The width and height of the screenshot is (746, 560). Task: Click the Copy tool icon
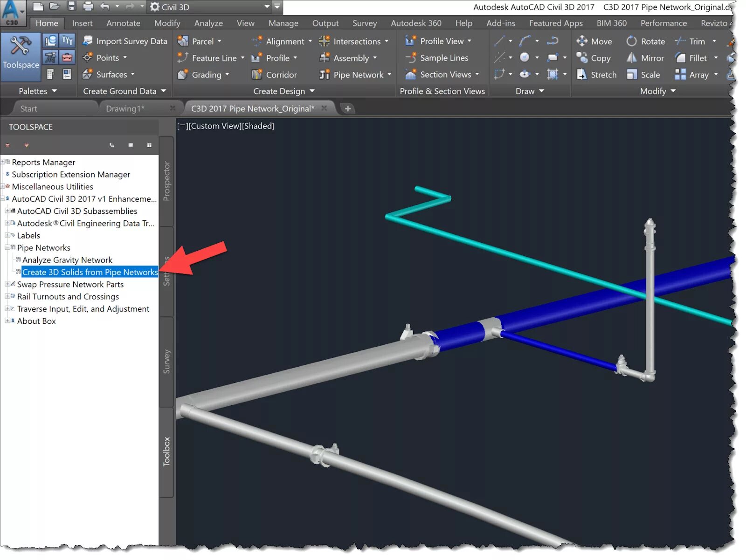point(581,58)
